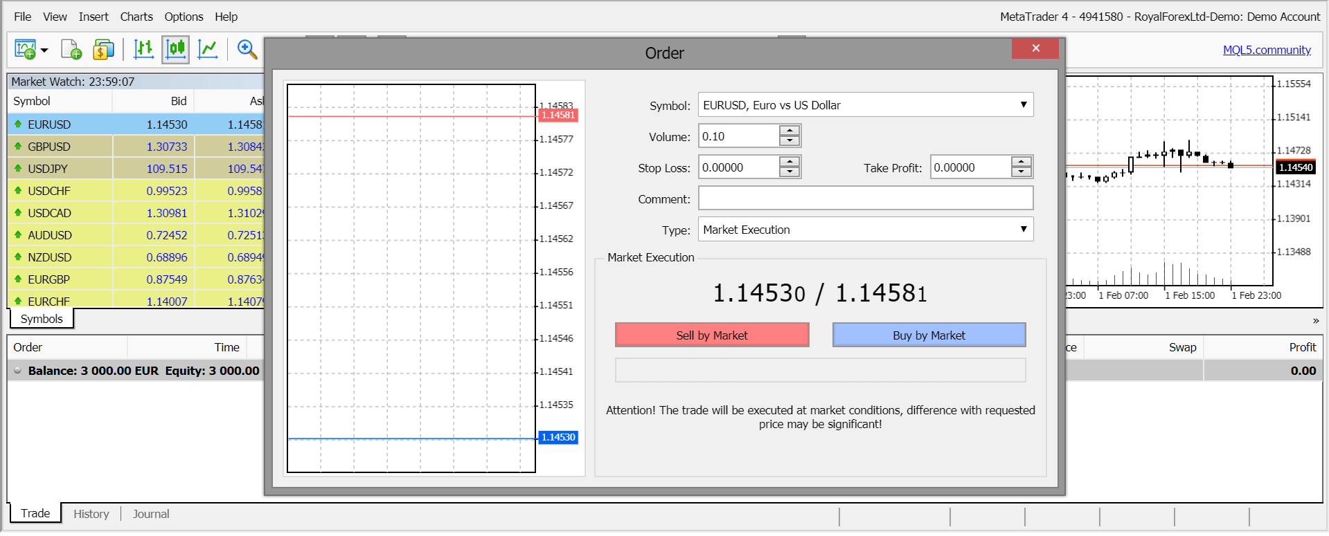Switch to the Trade tab
Screen dimensions: 1329x536
(35, 513)
